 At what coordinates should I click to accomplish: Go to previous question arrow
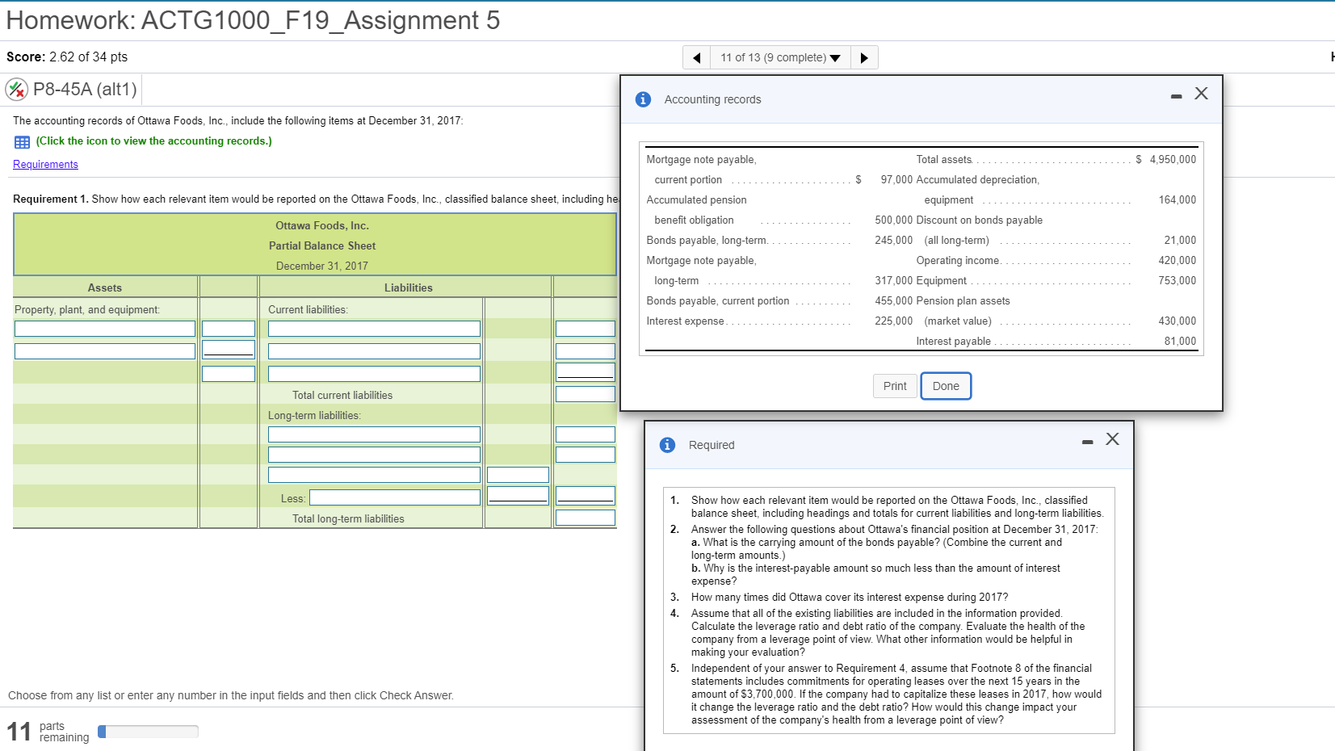point(696,57)
